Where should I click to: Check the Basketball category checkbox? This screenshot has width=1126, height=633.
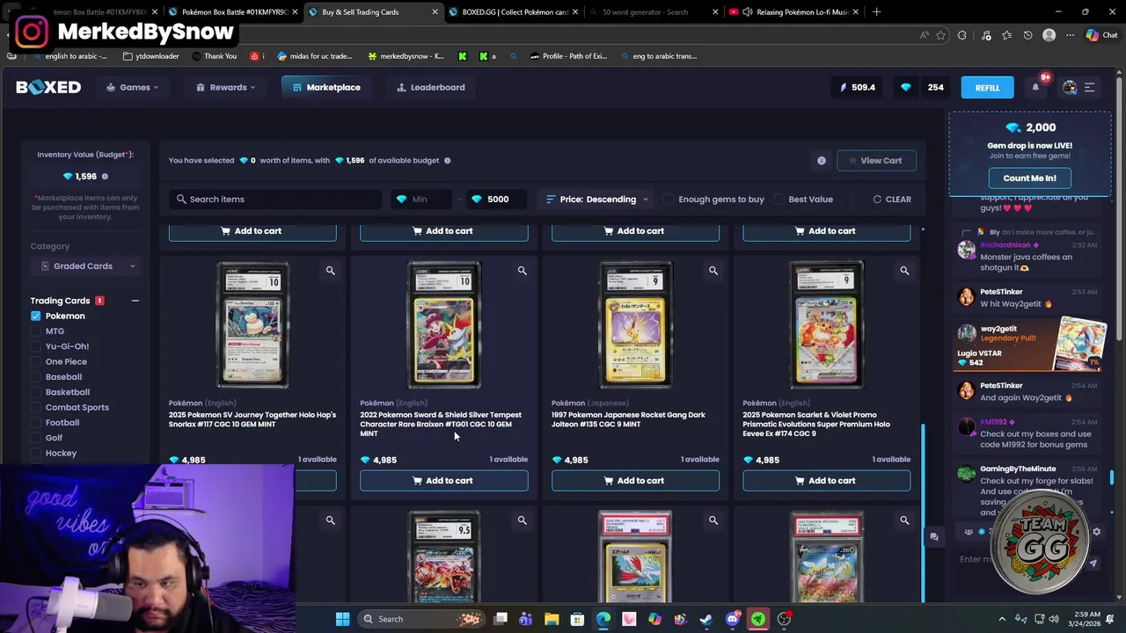pyautogui.click(x=36, y=392)
